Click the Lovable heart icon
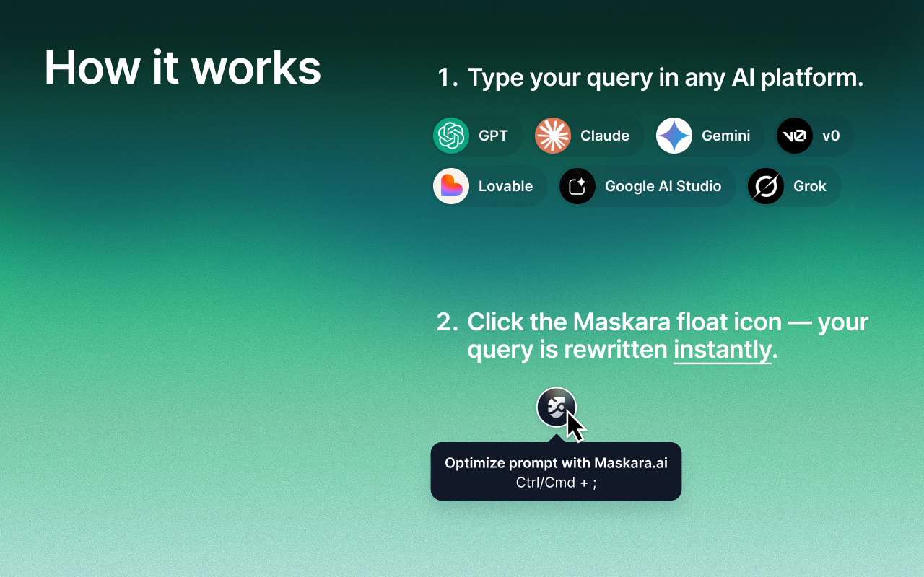Image resolution: width=924 pixels, height=577 pixels. click(x=451, y=186)
